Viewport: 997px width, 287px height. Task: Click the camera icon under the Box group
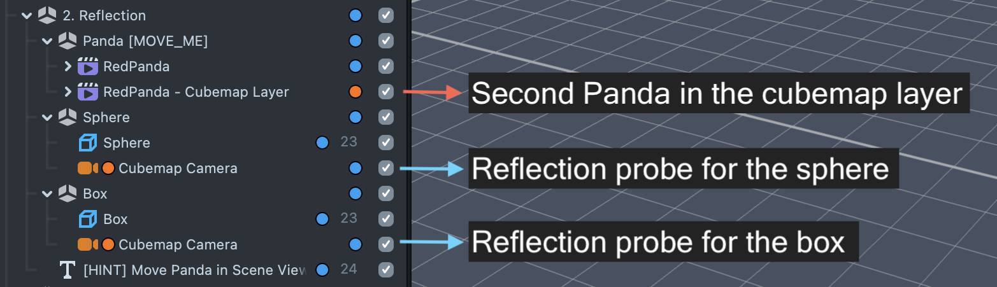click(x=88, y=244)
